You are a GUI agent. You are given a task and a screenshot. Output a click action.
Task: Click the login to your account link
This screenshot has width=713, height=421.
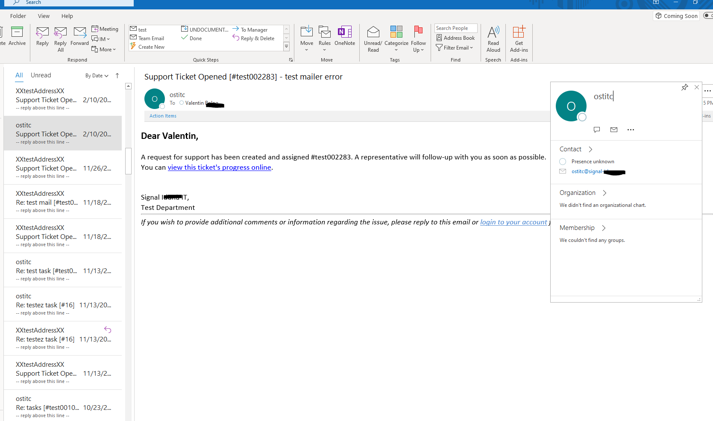pos(513,222)
